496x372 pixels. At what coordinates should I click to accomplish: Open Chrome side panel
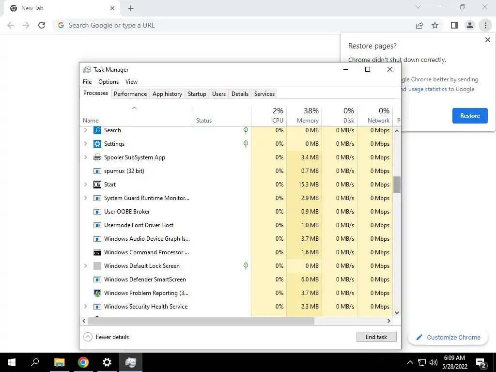[454, 25]
